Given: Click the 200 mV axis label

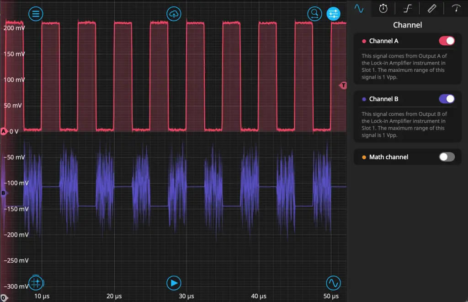Looking at the screenshot, I should click(x=14, y=28).
